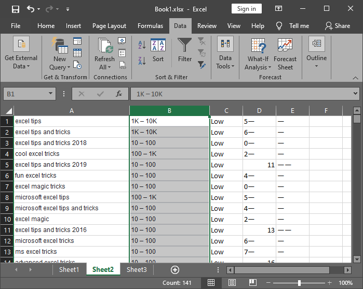Open the New Query menu
This screenshot has width=363, height=289.
[x=60, y=53]
